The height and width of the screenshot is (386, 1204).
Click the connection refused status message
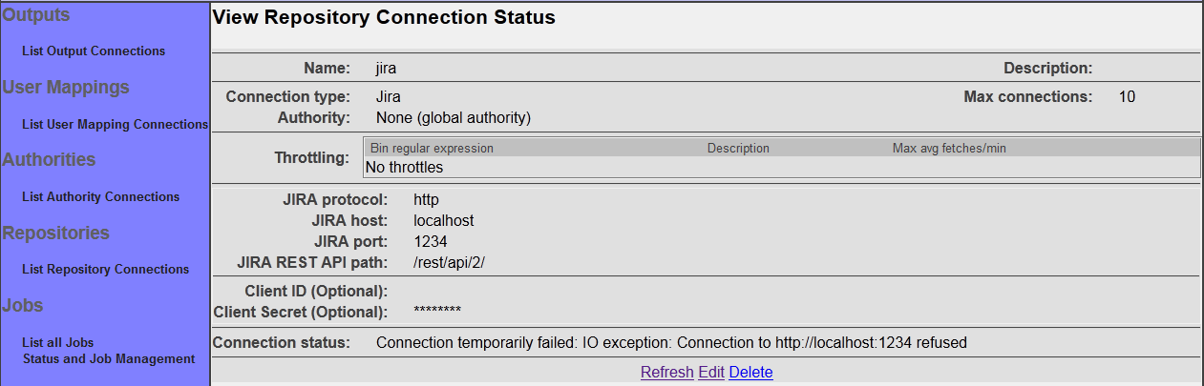pyautogui.click(x=672, y=342)
